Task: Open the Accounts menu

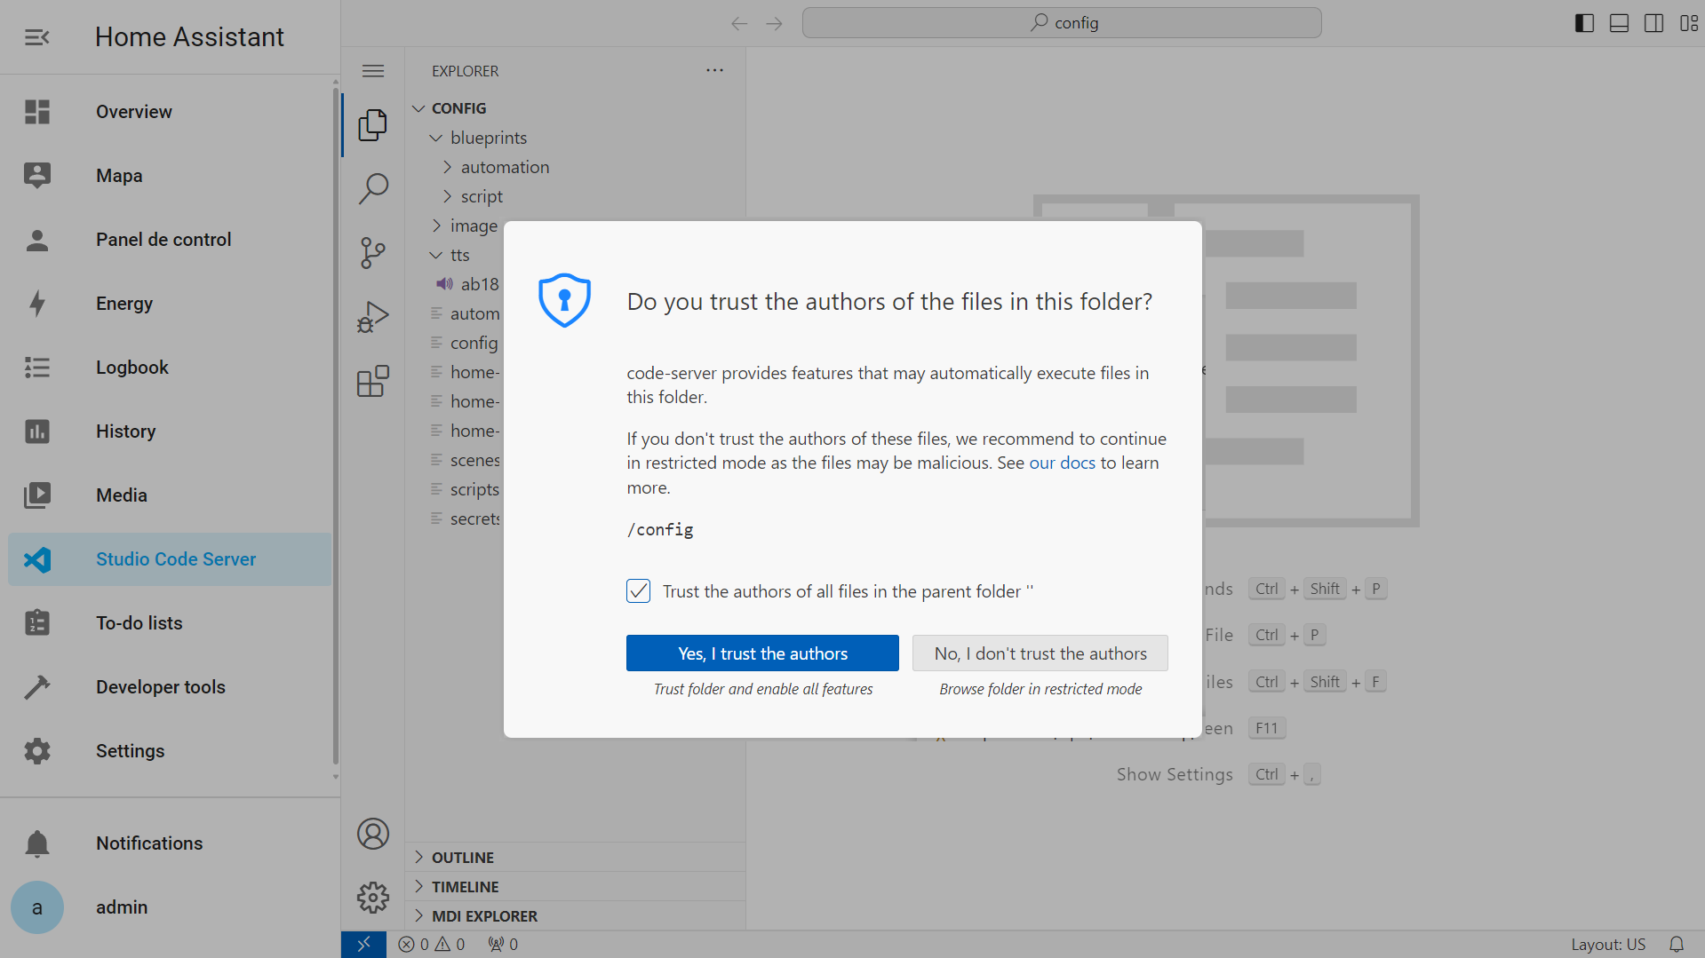Action: 373,834
